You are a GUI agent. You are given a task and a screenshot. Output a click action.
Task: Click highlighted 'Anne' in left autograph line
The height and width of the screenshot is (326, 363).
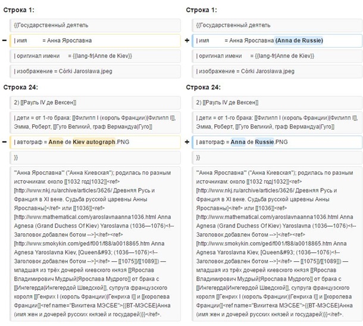coord(56,142)
